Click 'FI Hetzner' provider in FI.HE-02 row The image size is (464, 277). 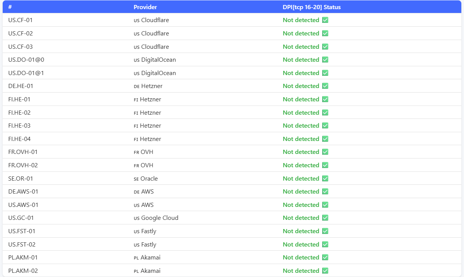click(148, 112)
